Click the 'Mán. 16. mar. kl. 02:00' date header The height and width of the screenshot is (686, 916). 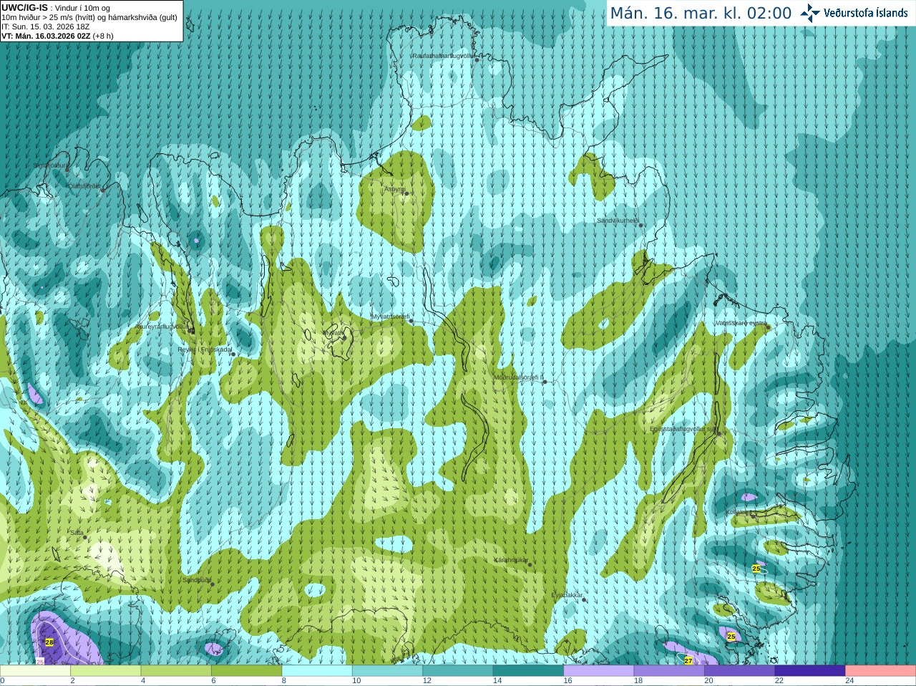click(701, 14)
